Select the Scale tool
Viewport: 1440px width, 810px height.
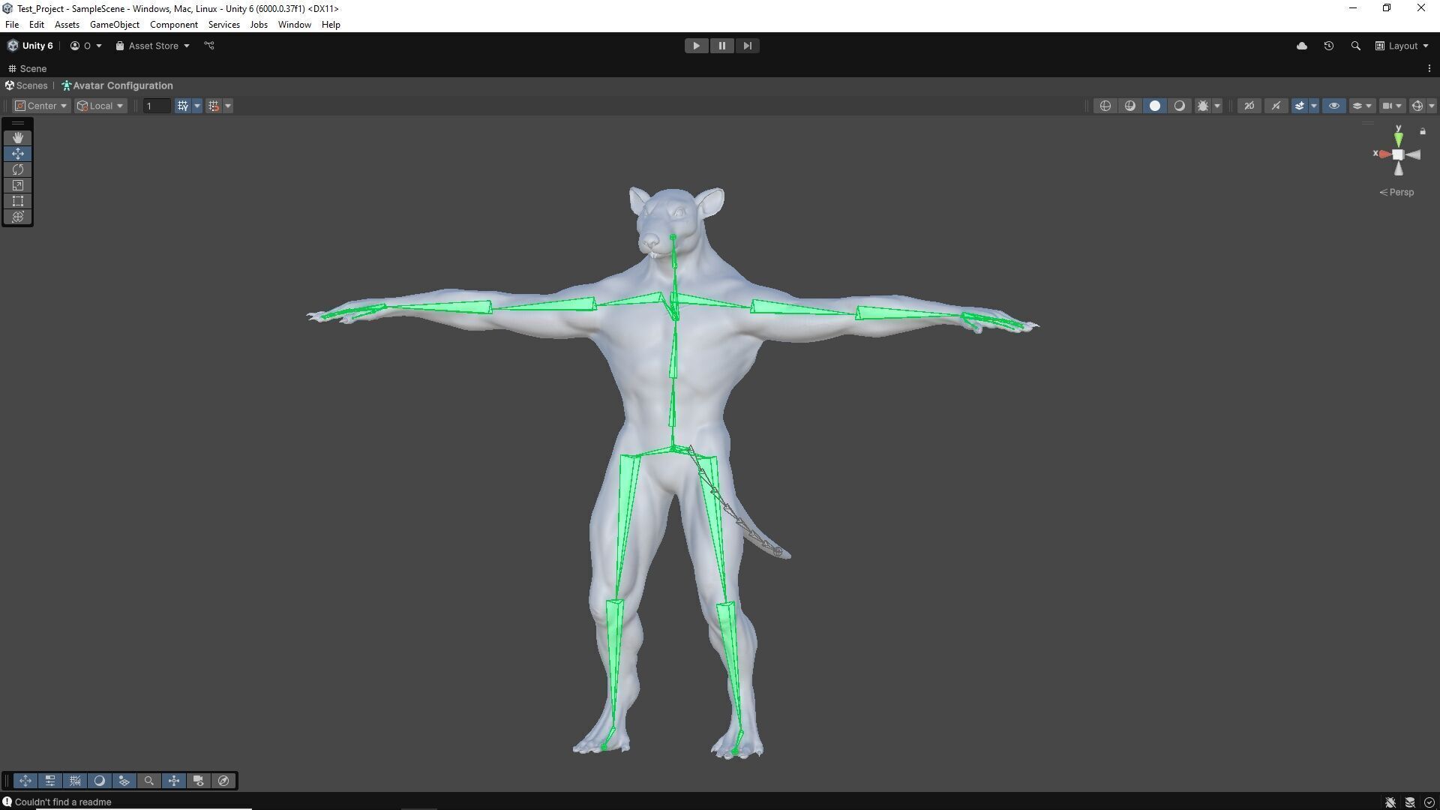18,185
